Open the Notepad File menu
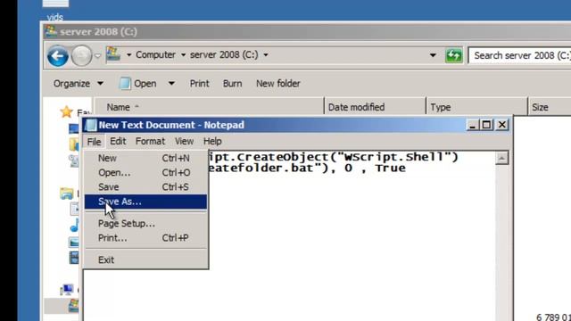Viewport: 571px width, 321px height. pyautogui.click(x=94, y=142)
